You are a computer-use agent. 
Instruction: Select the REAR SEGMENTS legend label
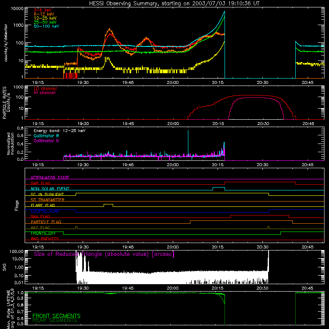(x=55, y=320)
